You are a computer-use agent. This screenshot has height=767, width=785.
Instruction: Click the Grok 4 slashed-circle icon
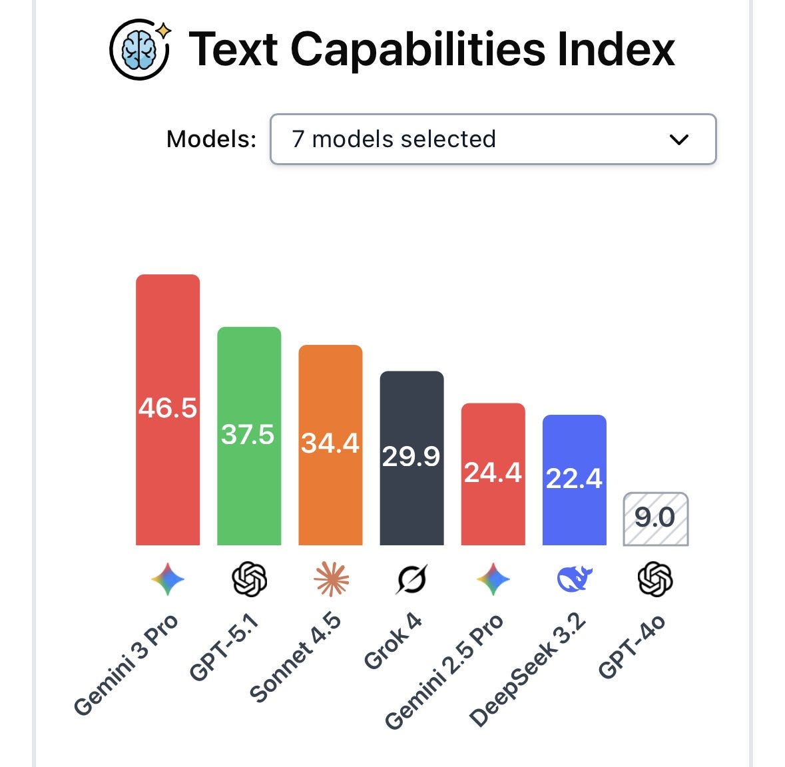[412, 579]
